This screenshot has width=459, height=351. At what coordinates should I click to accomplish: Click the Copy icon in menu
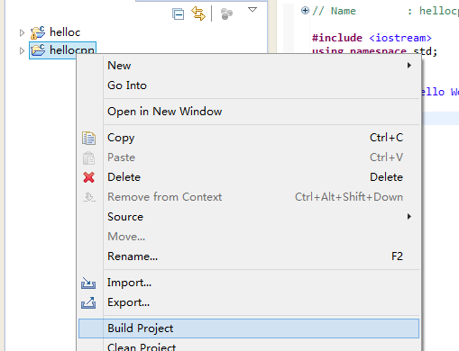pos(88,138)
